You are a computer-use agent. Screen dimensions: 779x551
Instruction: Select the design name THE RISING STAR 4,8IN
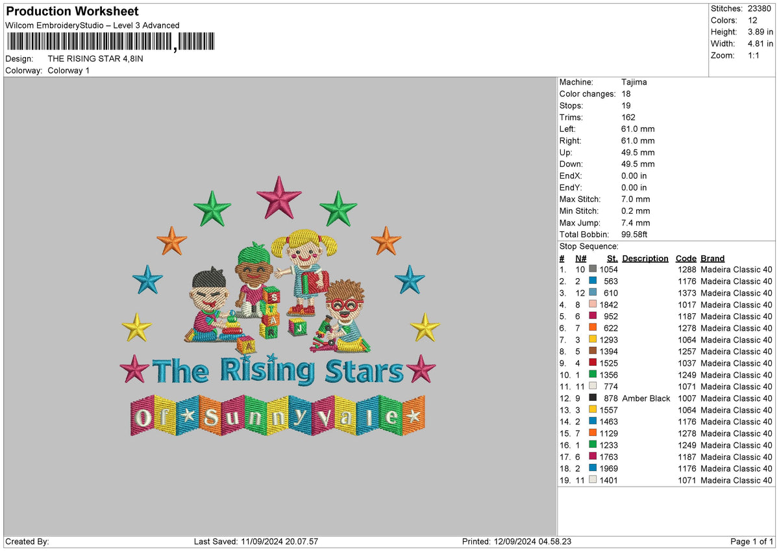pyautogui.click(x=95, y=58)
